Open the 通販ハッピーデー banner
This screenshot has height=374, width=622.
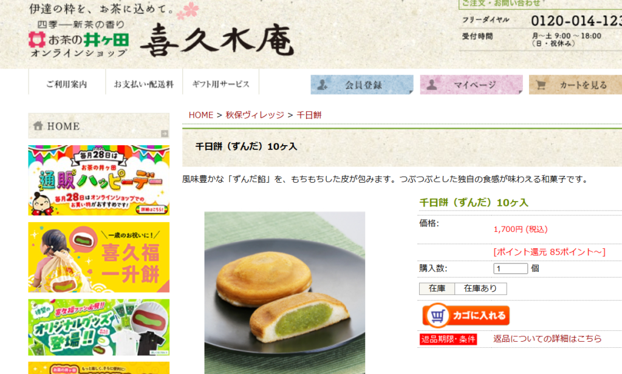[99, 180]
